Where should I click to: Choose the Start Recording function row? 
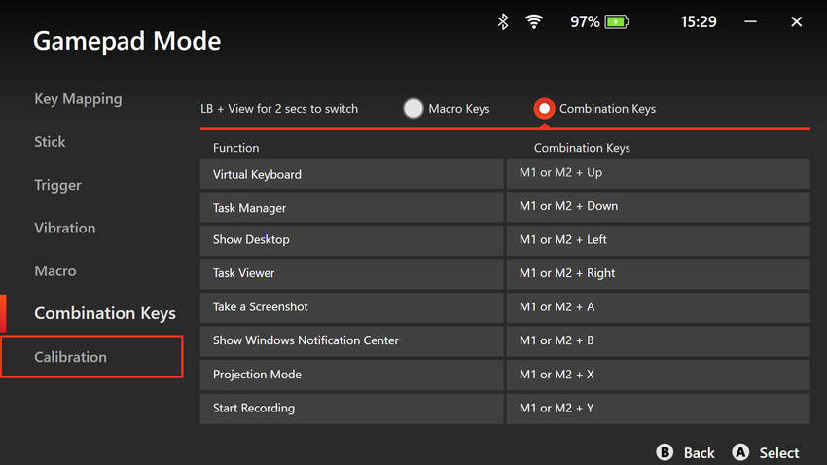click(351, 409)
